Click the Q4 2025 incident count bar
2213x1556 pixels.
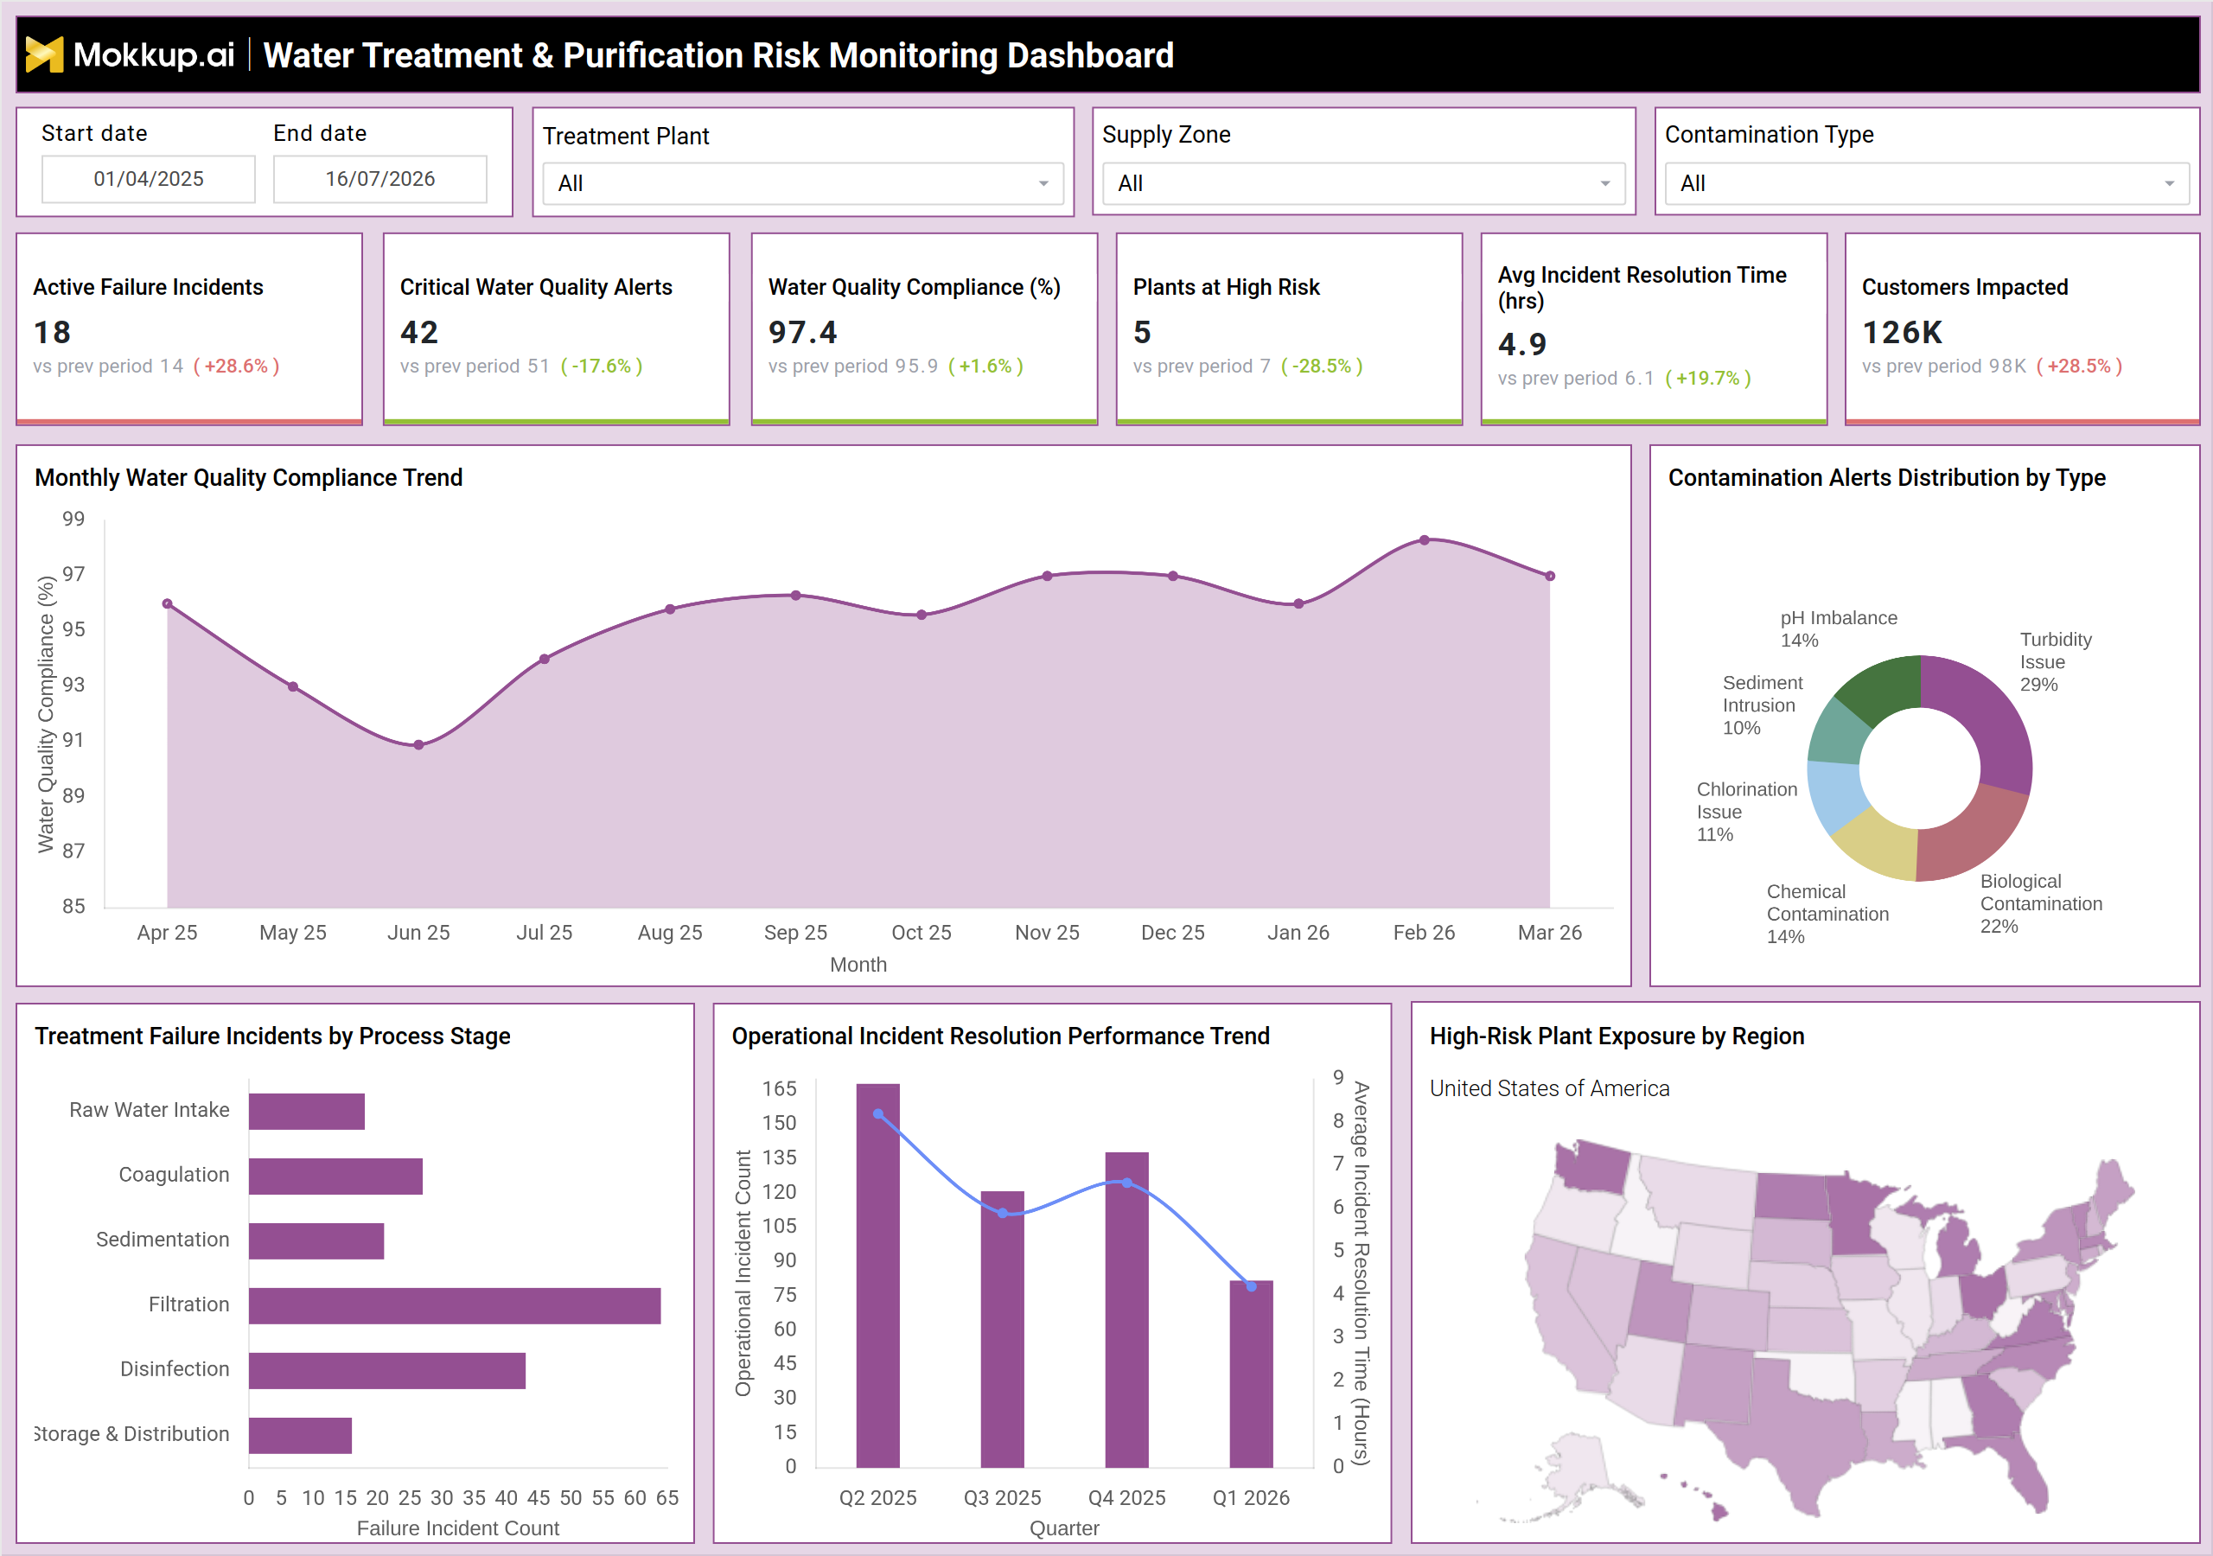[x=1126, y=1309]
